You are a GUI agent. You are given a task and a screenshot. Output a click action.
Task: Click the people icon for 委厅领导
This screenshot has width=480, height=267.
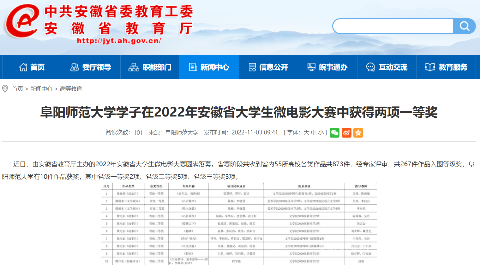pyautogui.click(x=75, y=67)
